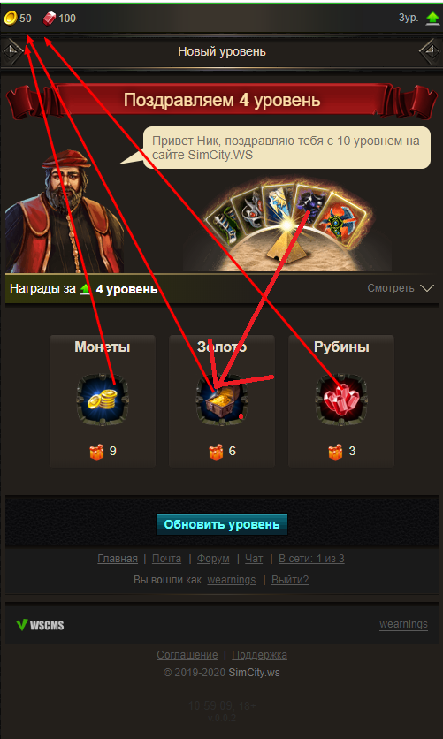Viewport: 443px width, 739px height.
Task: Click gift box icon under Монеты
Action: click(96, 452)
